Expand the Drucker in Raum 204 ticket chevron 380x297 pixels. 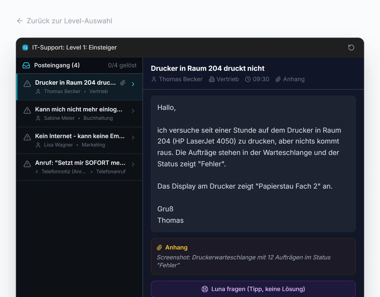tap(133, 84)
